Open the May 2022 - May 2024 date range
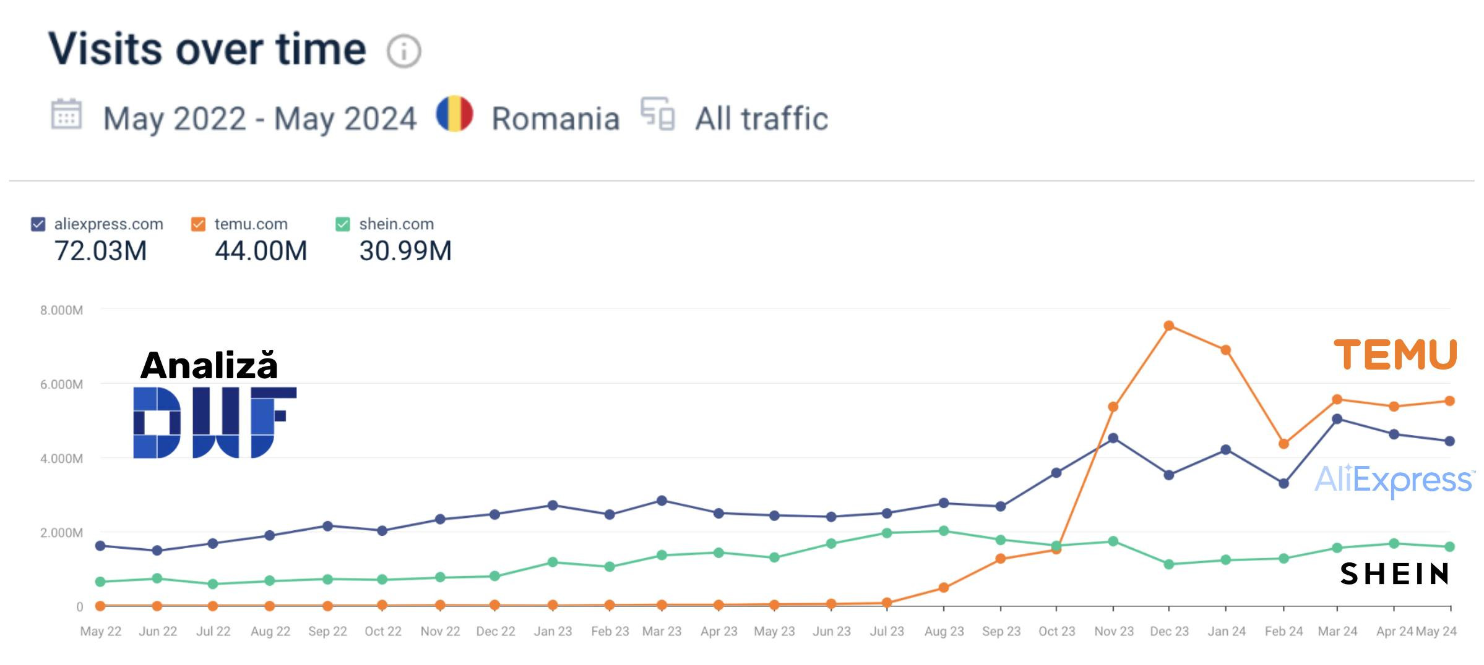Screen dimensions: 1484x665 [x=259, y=119]
